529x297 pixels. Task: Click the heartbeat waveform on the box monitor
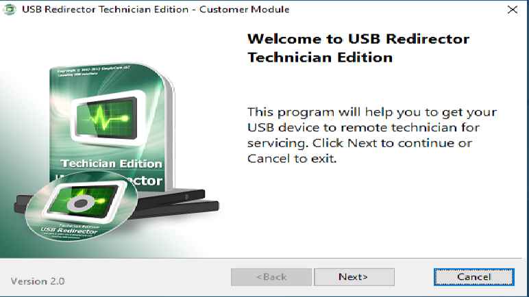tap(106, 118)
